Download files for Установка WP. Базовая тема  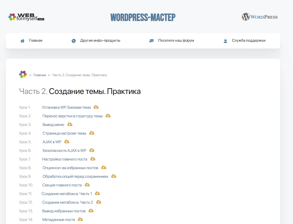96,107
